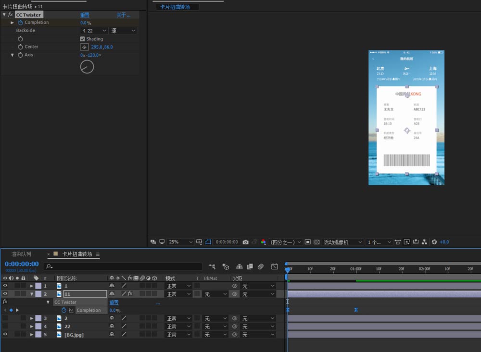Viewport: 481px width, 352px height.
Task: Open the 活动摄像机 camera view dropdown
Action: pyautogui.click(x=342, y=243)
